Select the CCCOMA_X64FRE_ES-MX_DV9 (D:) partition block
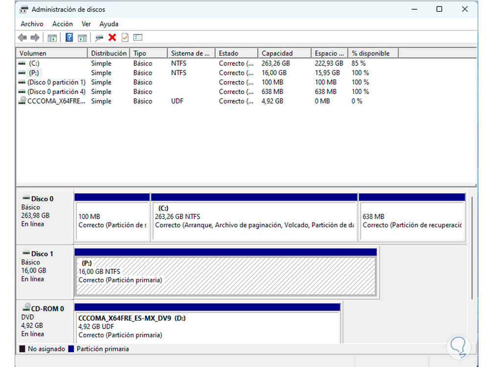 click(x=207, y=323)
